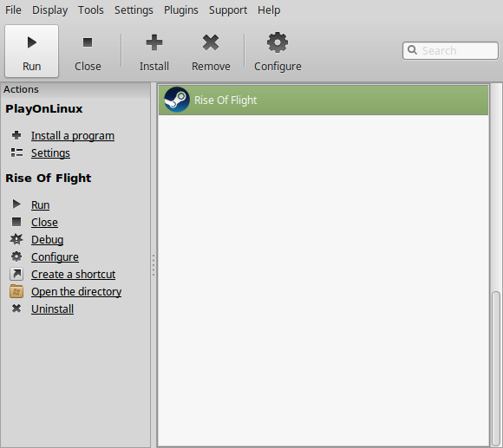Viewport: 503px width, 448px height.
Task: Click the splitter handle between the panels
Action: 154,265
